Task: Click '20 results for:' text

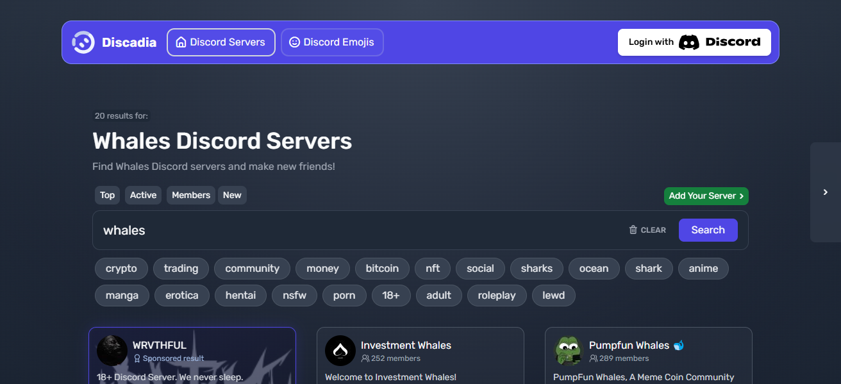Action: [121, 116]
